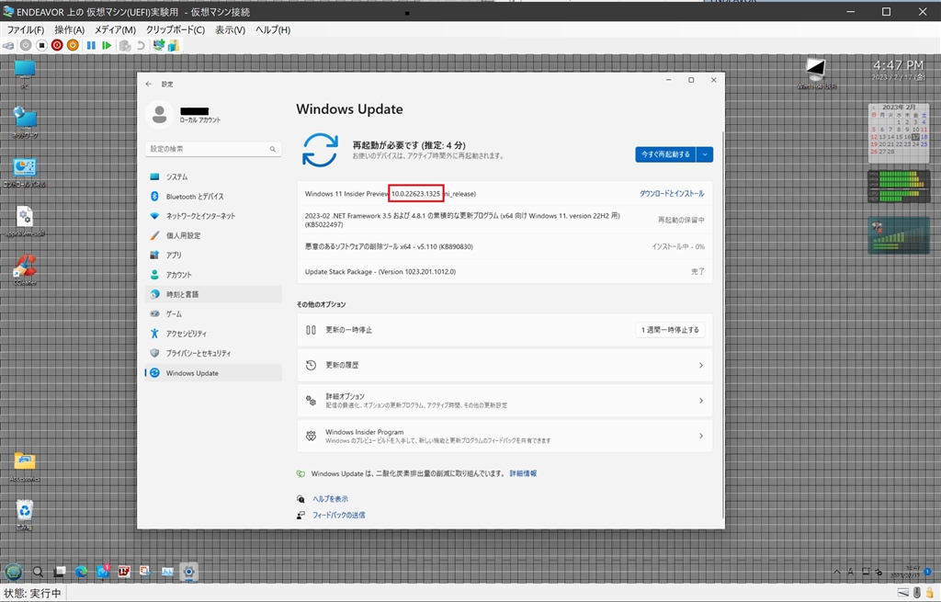The width and height of the screenshot is (941, 602).
Task: Expand the dropdown arrow beside 今すぐ再起動する
Action: (x=705, y=154)
